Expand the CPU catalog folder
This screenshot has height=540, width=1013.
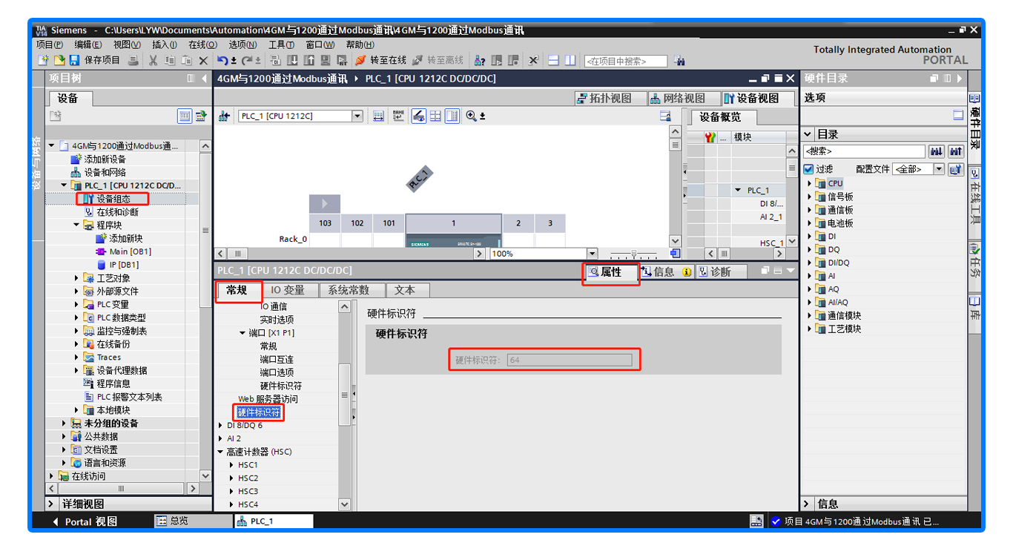pos(809,183)
